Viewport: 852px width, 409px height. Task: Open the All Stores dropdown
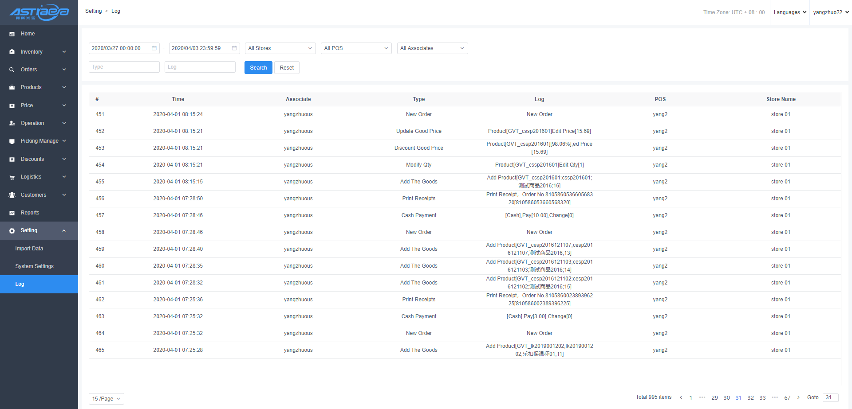click(280, 48)
